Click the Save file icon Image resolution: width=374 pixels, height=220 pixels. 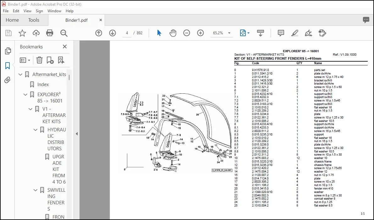click(x=8, y=33)
